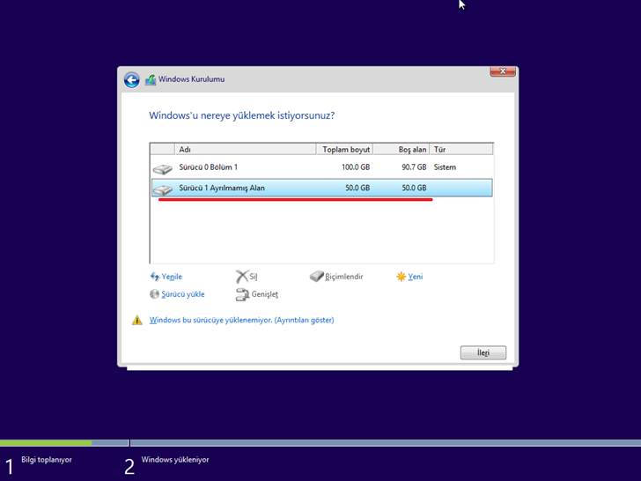Click the Biçimlendir format disk icon
The image size is (641, 481).
pos(316,277)
